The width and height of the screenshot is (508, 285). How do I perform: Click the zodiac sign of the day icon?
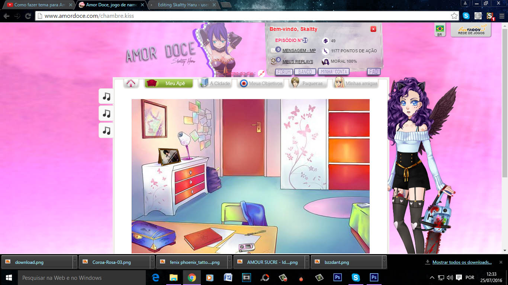point(261,73)
